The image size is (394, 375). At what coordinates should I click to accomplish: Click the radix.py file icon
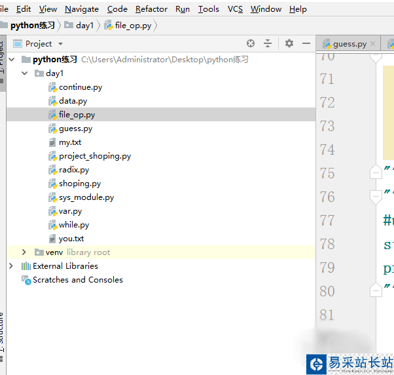point(52,170)
